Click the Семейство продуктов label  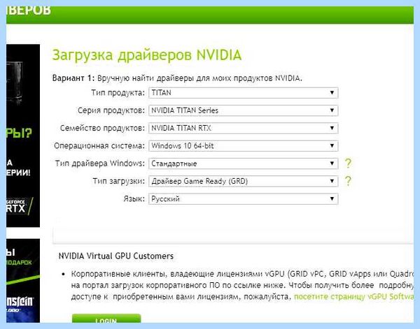(102, 128)
